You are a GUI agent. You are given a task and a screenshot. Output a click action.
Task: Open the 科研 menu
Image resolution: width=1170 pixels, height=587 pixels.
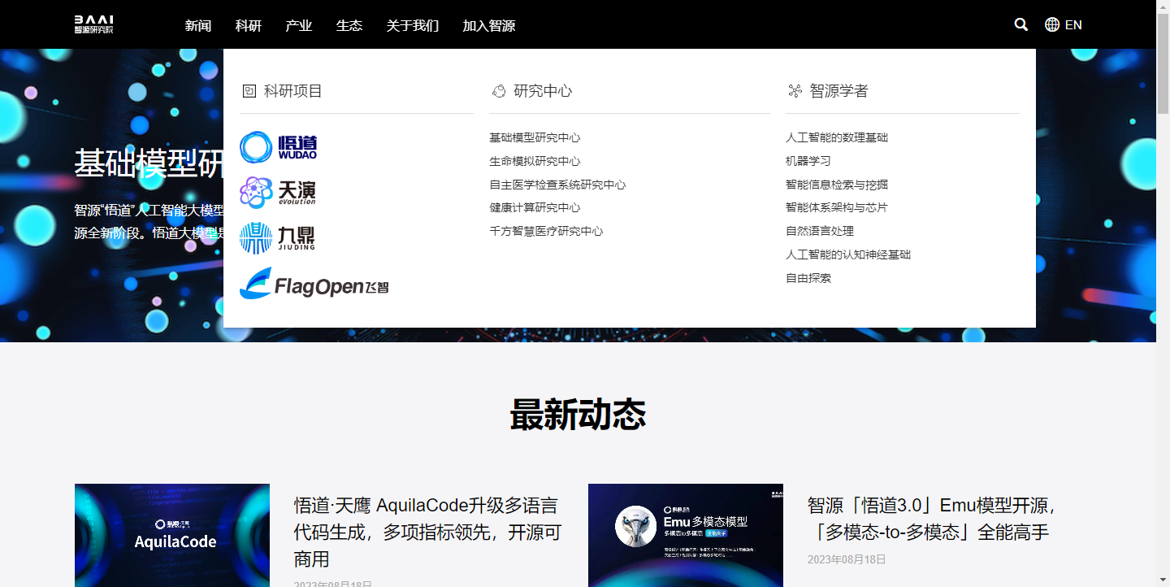click(249, 25)
